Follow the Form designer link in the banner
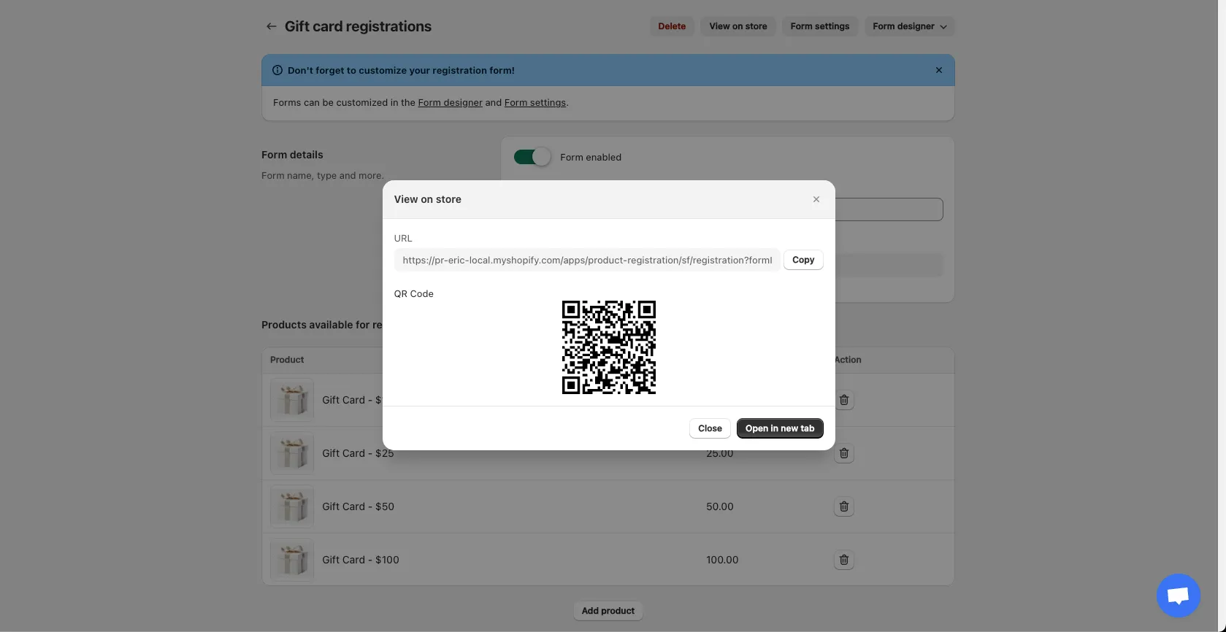1226x632 pixels. coord(450,103)
